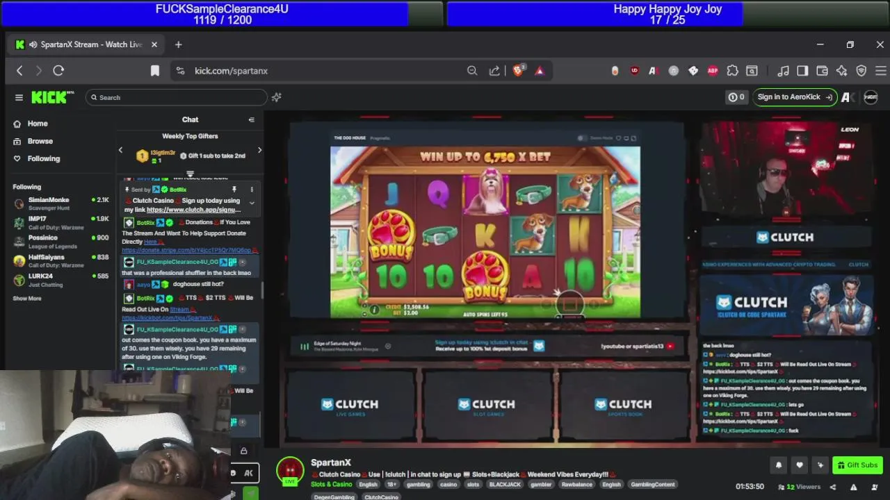This screenshot has width=890, height=500.
Task: Open the zoom magnifier in the address bar
Action: pyautogui.click(x=472, y=70)
